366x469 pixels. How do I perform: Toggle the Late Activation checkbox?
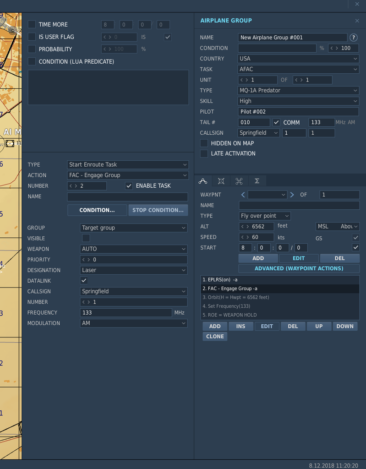[x=204, y=153]
